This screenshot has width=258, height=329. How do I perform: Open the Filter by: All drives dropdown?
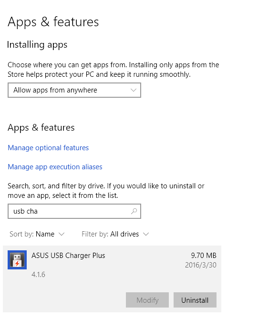click(115, 234)
